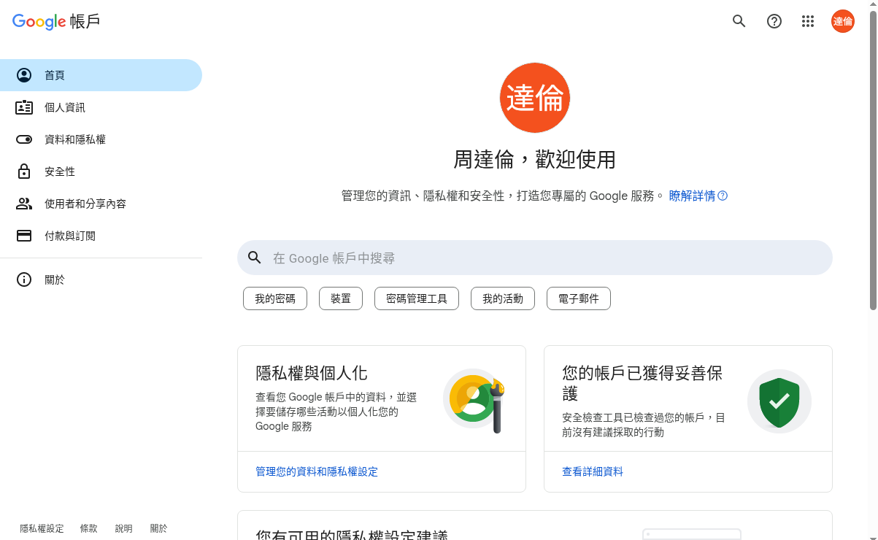Viewport: 878px width, 540px height.
Task: Click the Google logo in the header
Action: [39, 21]
